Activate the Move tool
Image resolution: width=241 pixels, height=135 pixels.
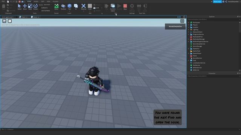(x=25, y=7)
